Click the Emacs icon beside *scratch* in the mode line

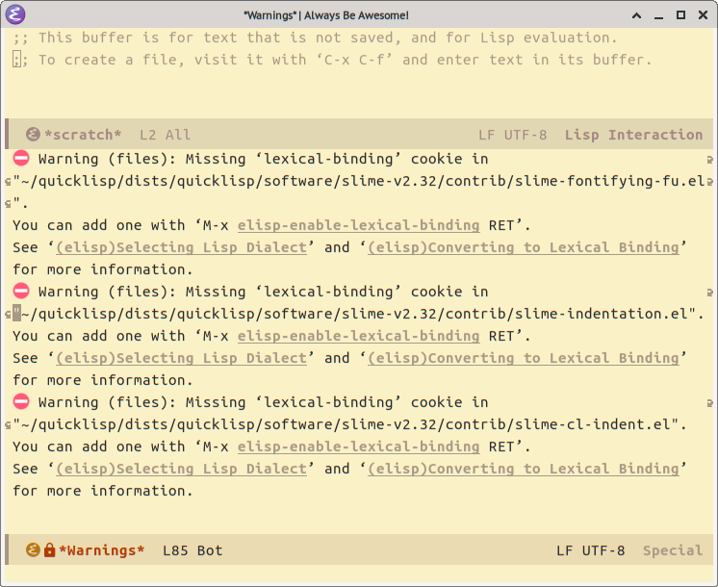33,134
